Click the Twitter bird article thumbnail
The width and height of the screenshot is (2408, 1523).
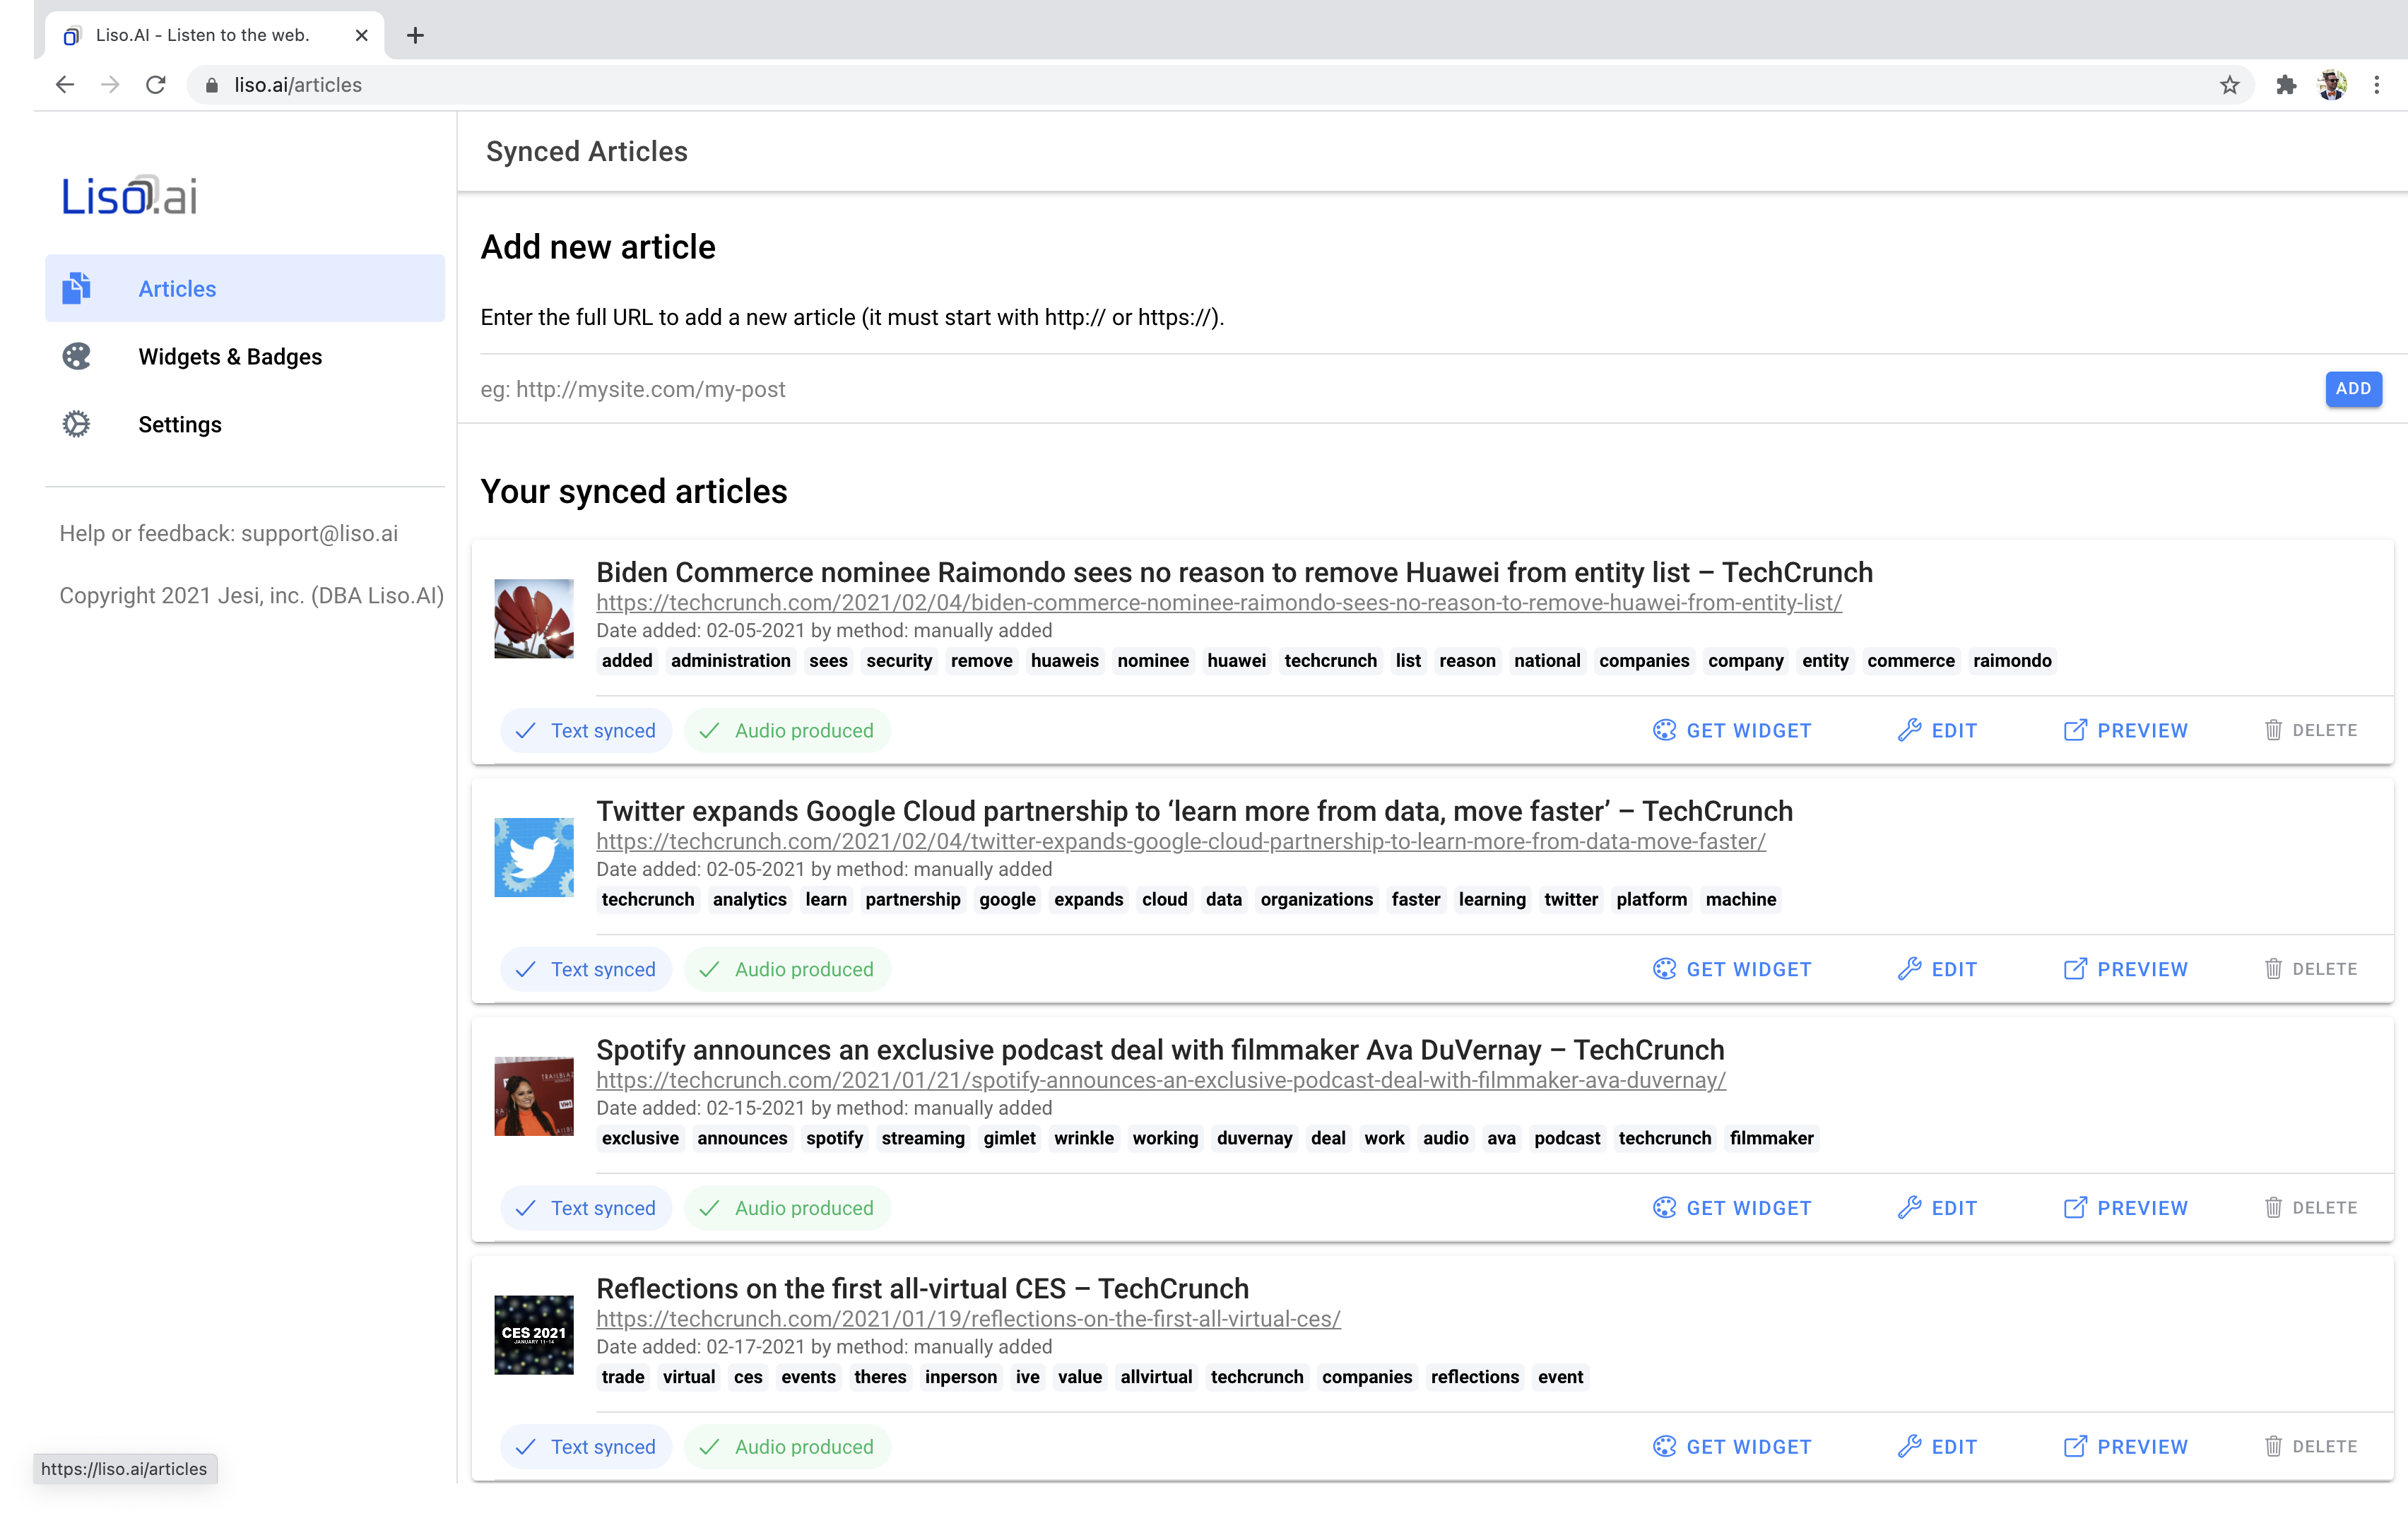click(x=534, y=857)
